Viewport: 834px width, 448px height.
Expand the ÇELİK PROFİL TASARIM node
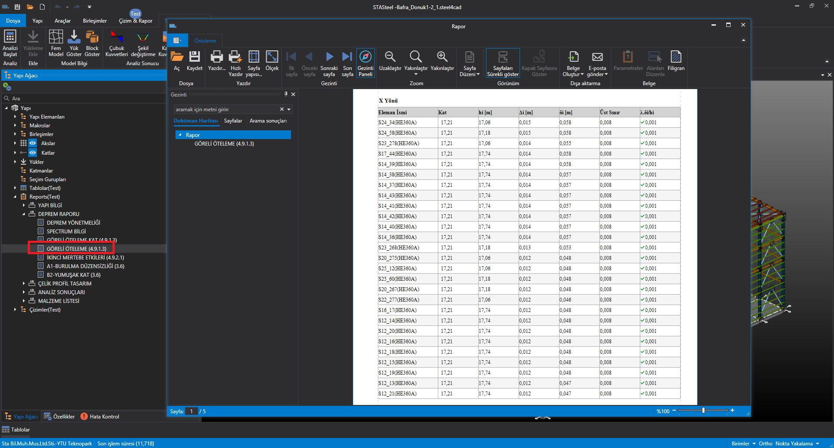point(24,284)
